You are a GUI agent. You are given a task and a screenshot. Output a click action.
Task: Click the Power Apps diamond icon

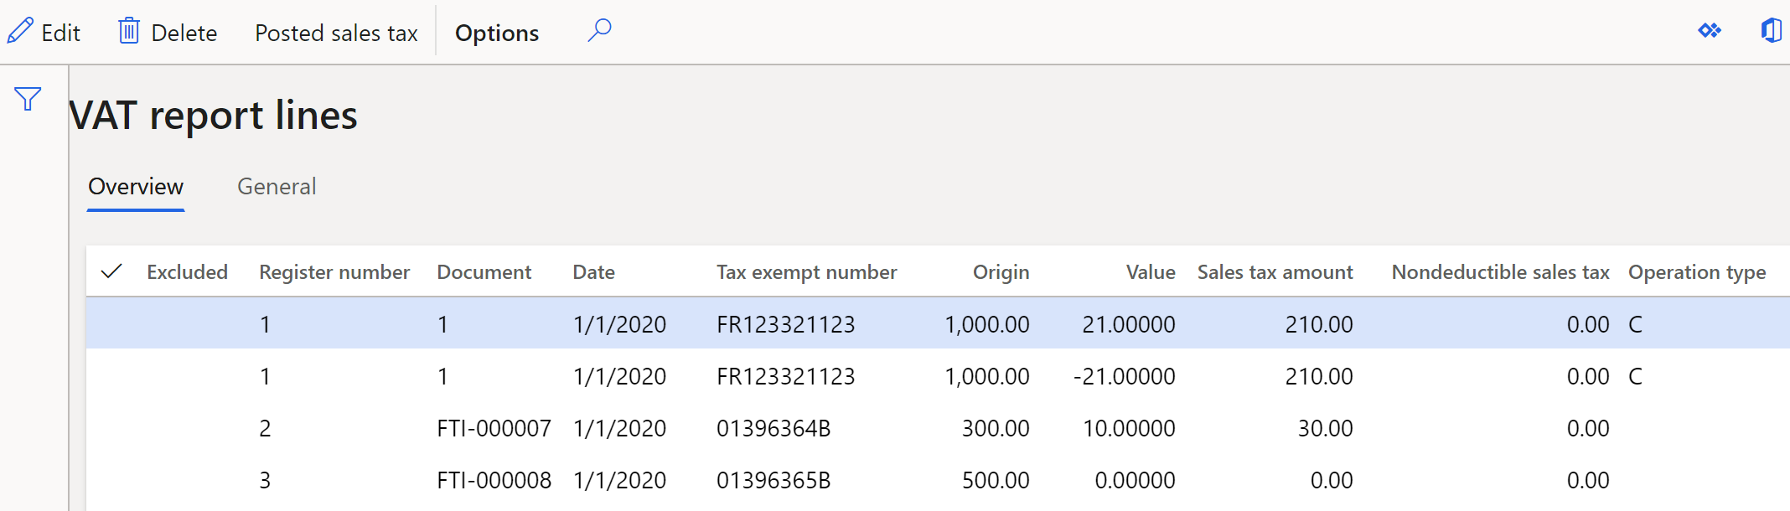(x=1710, y=31)
